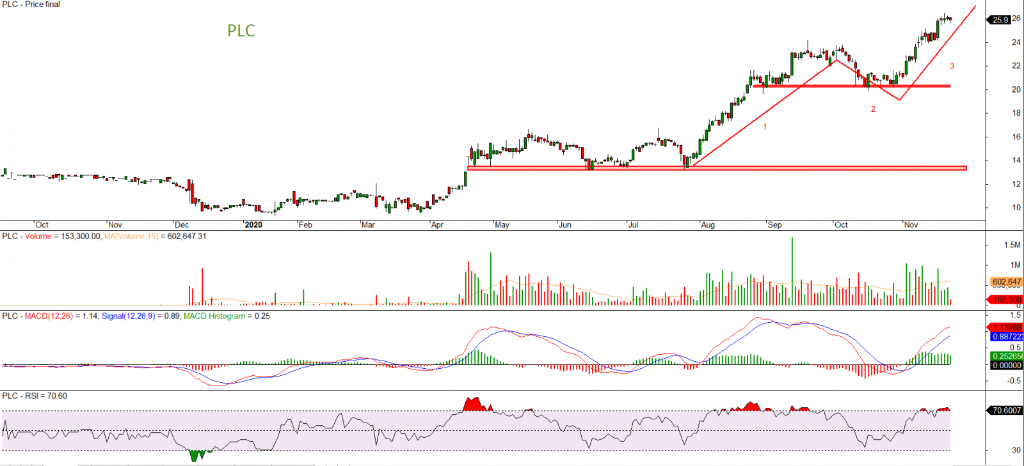The height and width of the screenshot is (466, 1024).
Task: Click the tallest green volume bar in September
Action: click(x=792, y=272)
